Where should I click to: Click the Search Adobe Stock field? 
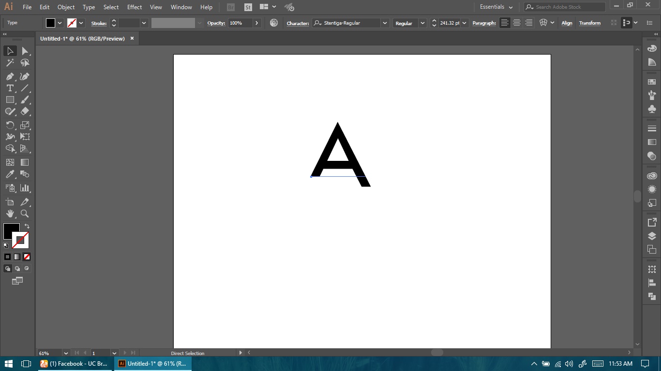coord(565,7)
